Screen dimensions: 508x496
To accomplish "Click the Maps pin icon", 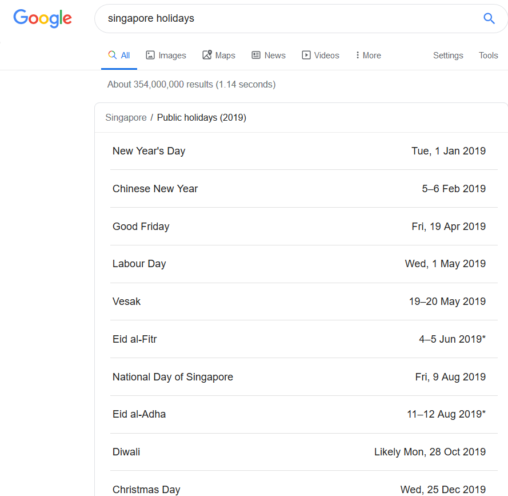I will coord(207,55).
